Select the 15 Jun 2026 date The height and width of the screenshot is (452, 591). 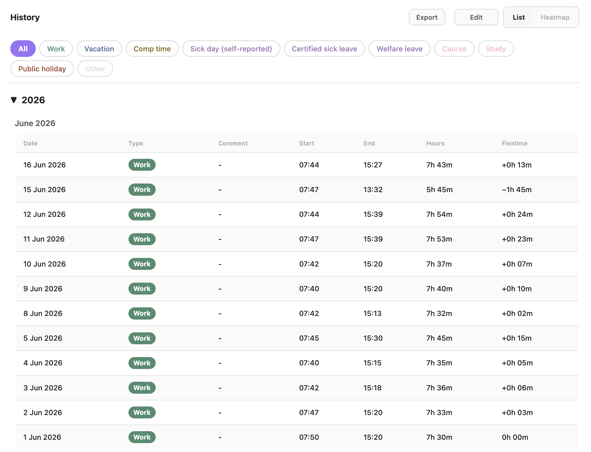click(44, 190)
